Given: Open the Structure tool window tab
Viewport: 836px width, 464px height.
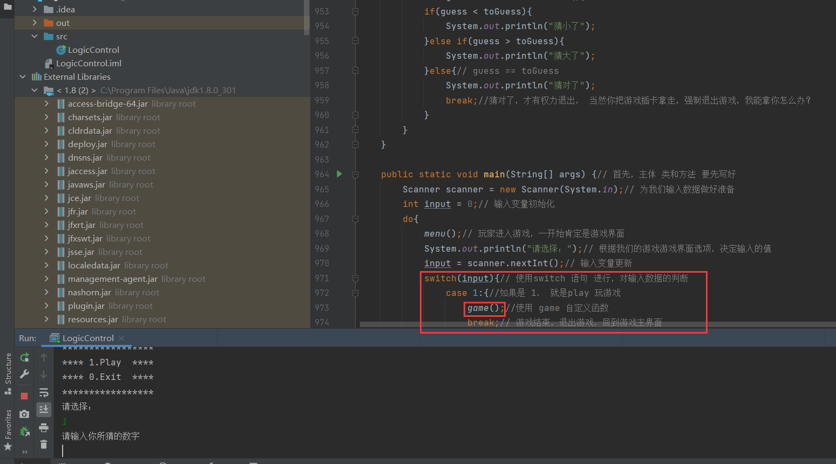Looking at the screenshot, I should [x=8, y=373].
